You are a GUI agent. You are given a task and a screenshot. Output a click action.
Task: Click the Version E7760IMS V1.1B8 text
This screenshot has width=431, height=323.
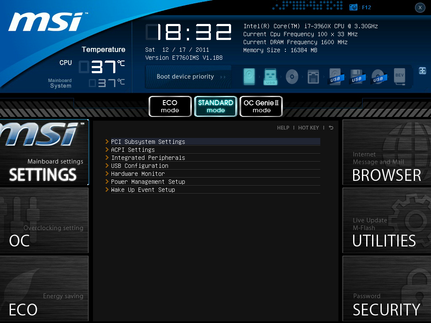coord(184,58)
